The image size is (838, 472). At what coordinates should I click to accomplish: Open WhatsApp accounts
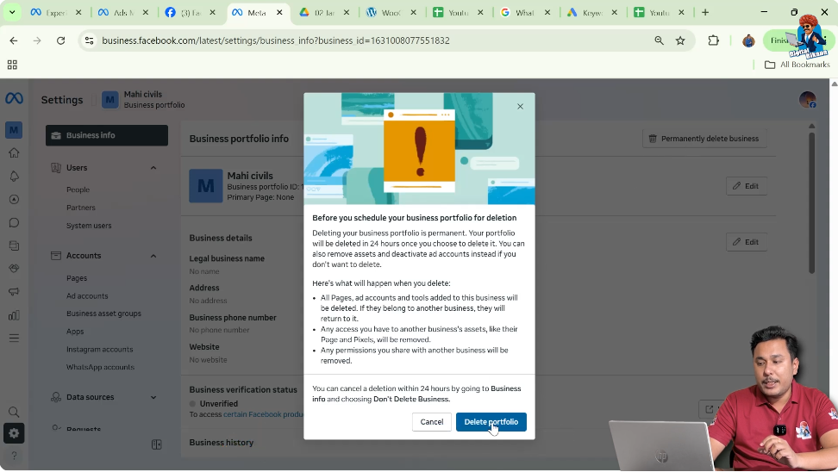coord(101,367)
